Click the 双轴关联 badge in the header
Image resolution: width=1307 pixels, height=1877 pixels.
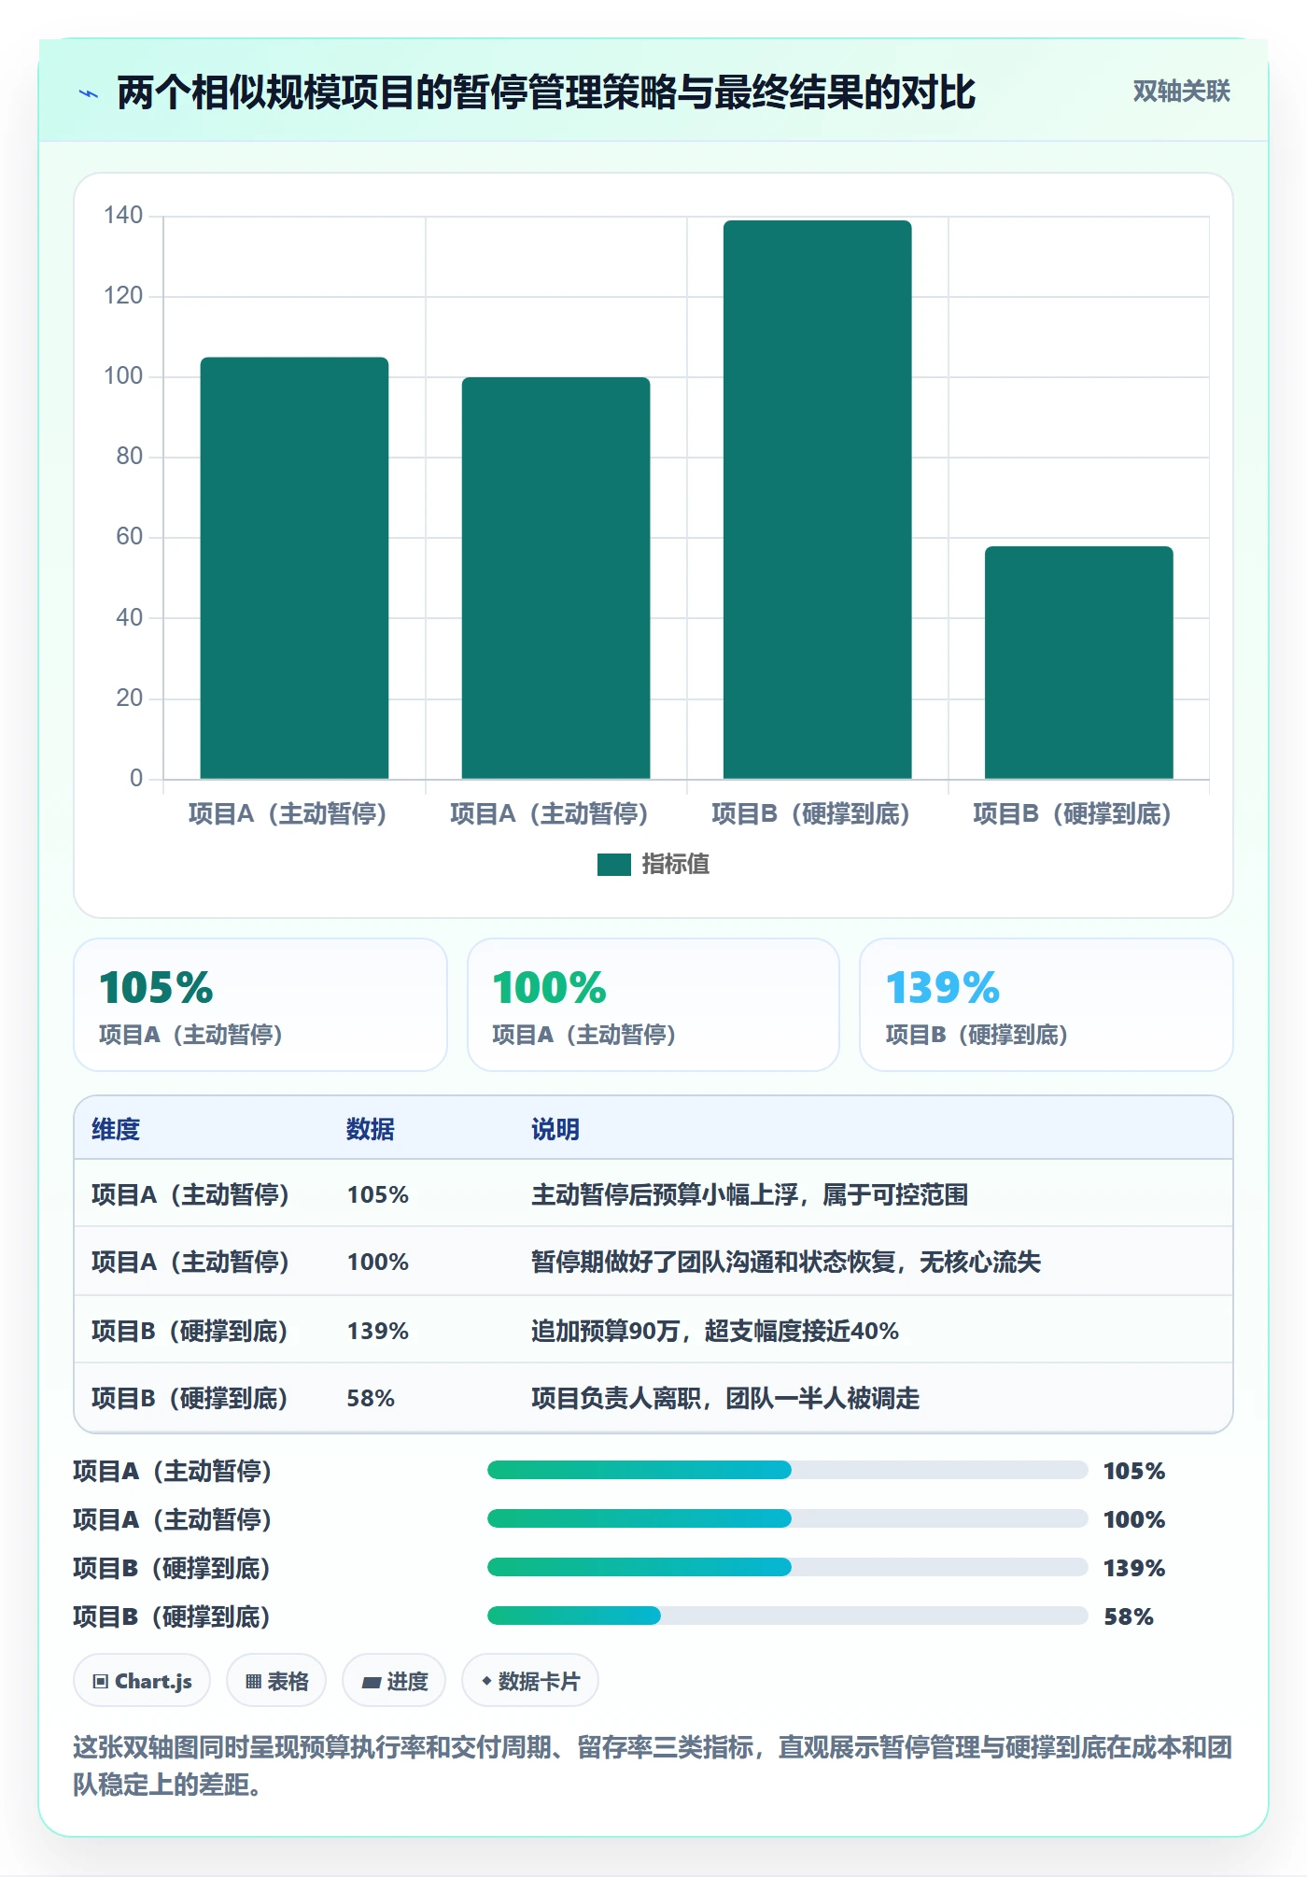coord(1181,92)
